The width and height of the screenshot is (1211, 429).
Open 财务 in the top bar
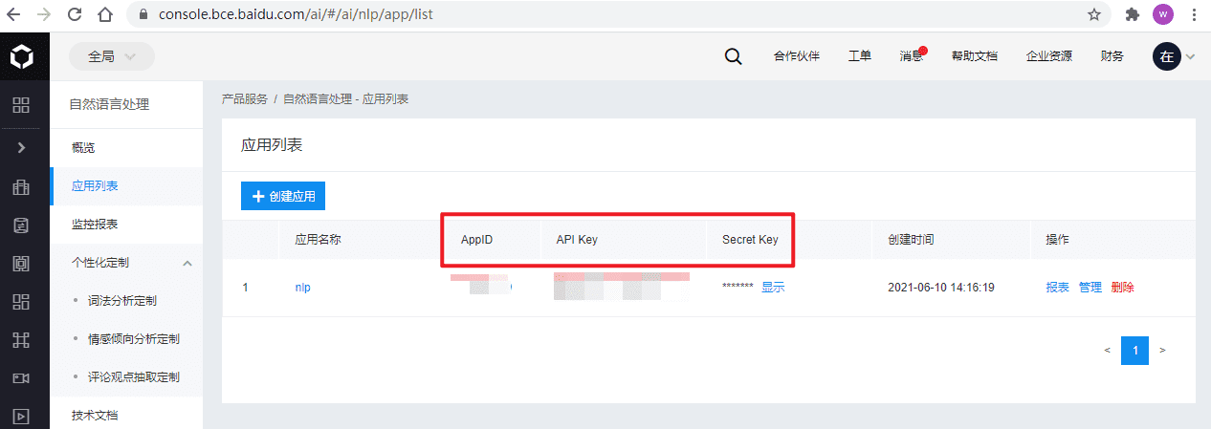[1112, 56]
